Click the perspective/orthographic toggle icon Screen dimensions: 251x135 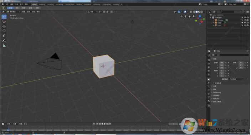[x=181, y=16]
